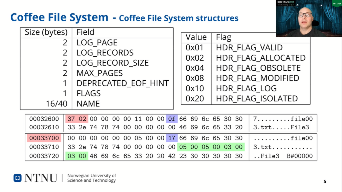Click the ASCII text '3.txt.....File3'
The height and width of the screenshot is (192, 342).
coord(281,127)
